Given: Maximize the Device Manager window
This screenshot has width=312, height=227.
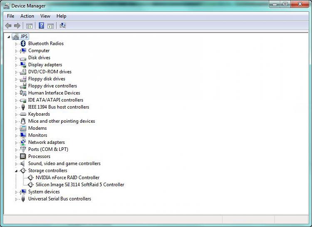Looking at the screenshot, I should tap(285, 4).
